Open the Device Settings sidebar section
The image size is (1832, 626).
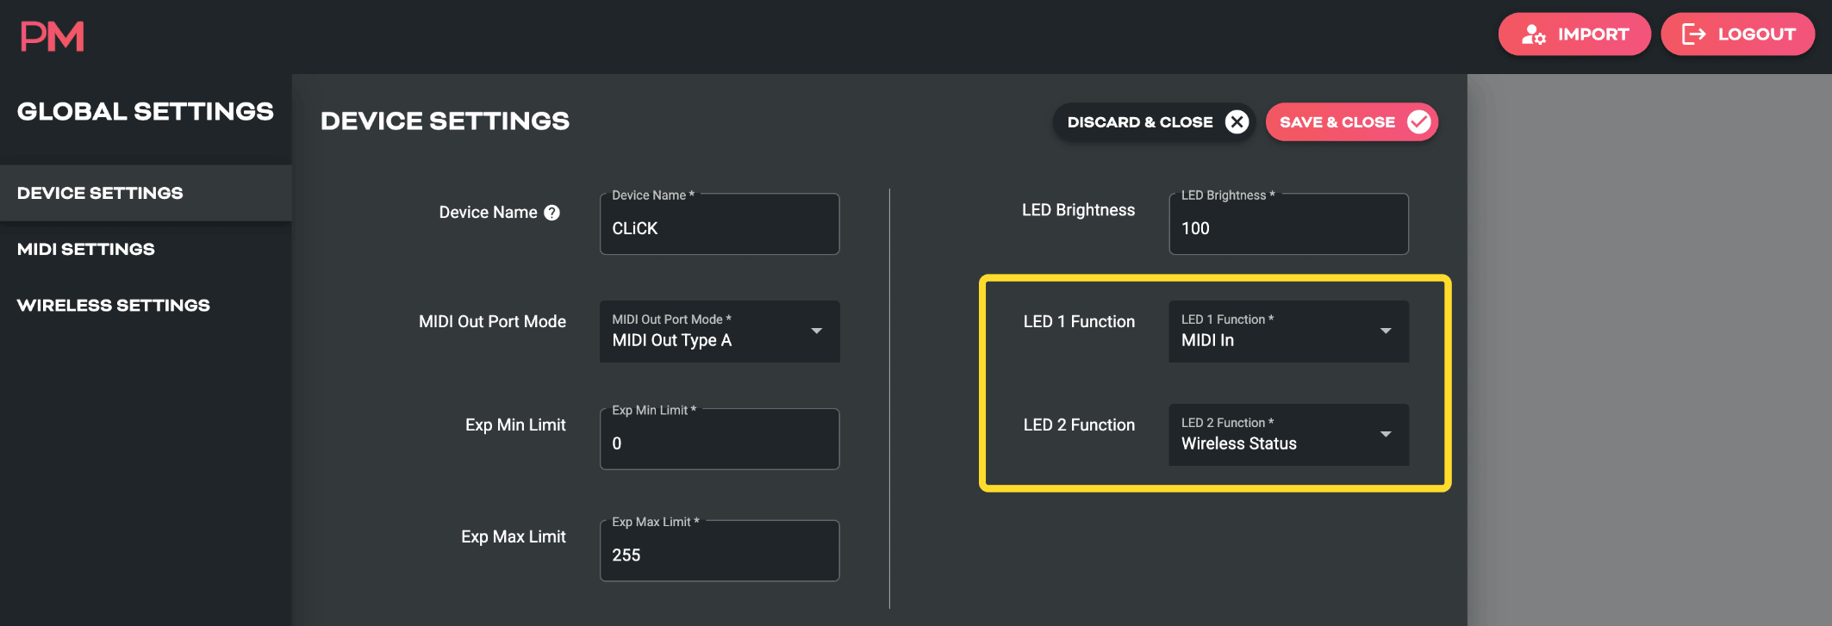pyautogui.click(x=146, y=193)
